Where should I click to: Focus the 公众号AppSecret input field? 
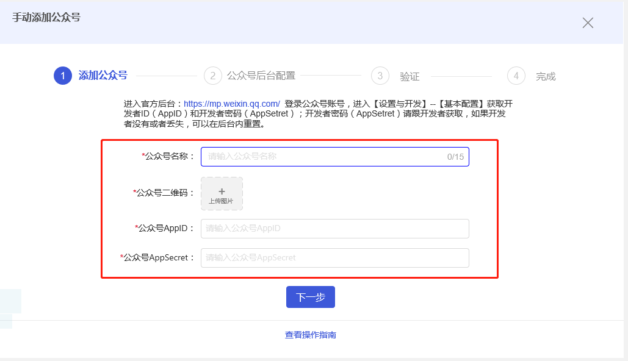point(335,258)
